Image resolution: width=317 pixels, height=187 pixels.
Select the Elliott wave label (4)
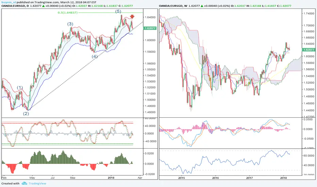point(95,56)
